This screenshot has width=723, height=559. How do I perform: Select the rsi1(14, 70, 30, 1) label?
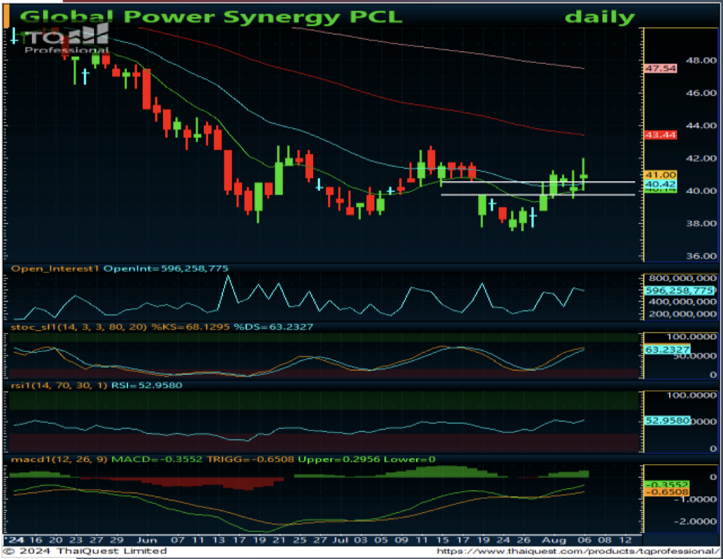coord(59,385)
